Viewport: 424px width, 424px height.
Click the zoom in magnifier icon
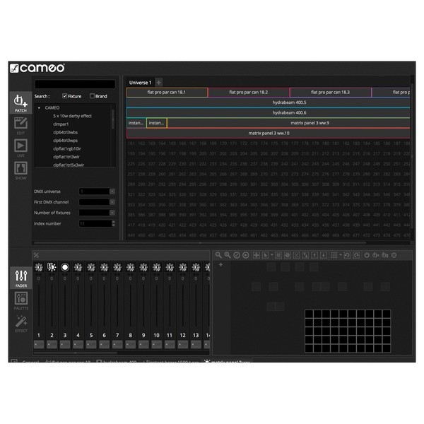(x=228, y=255)
